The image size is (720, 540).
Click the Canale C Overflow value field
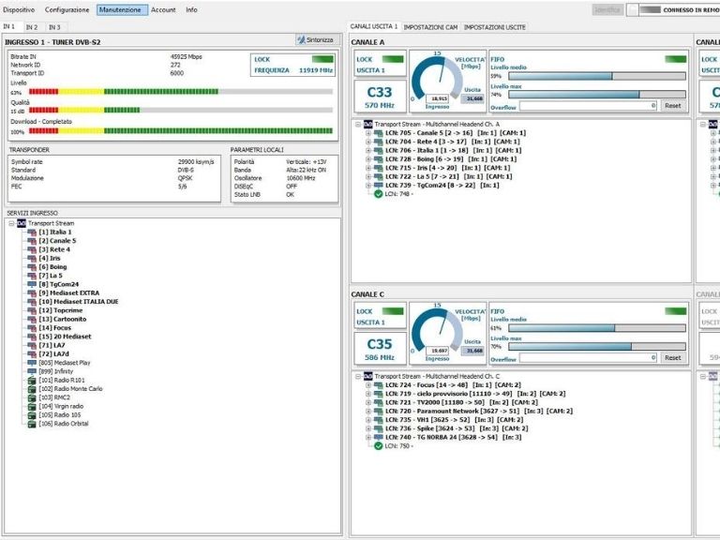click(x=589, y=358)
